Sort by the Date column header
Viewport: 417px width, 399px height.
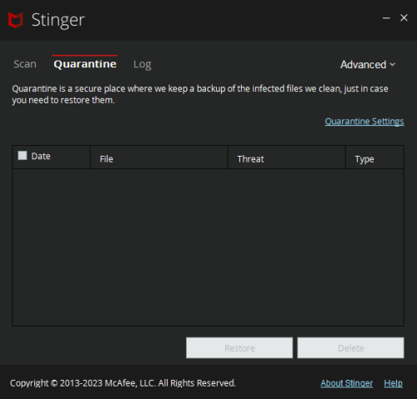pyautogui.click(x=41, y=156)
